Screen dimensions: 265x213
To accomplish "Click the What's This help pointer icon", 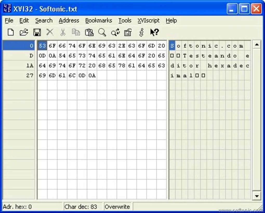I will [x=155, y=32].
